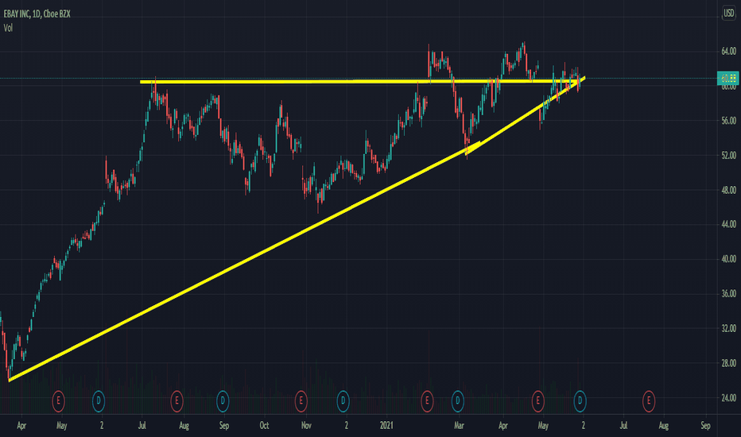
Task: Click the 44.00 price axis label
Action: [x=729, y=224]
